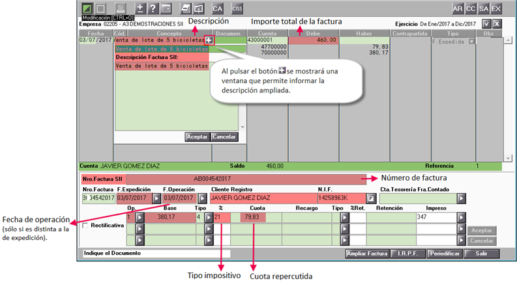Click the Nro.Factura SII input field
Viewport: 517px width, 284px height.
click(x=246, y=179)
